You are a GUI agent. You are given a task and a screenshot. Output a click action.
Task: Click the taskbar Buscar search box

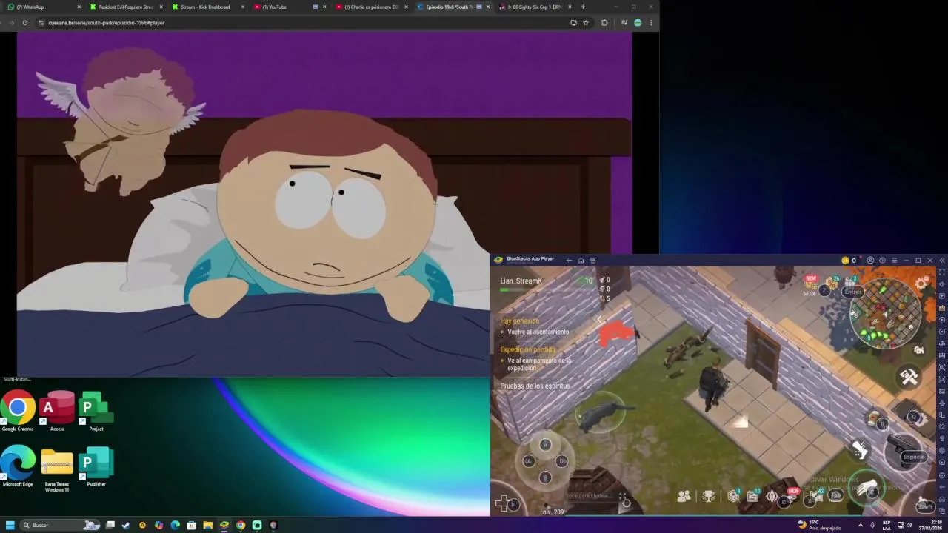(x=61, y=525)
